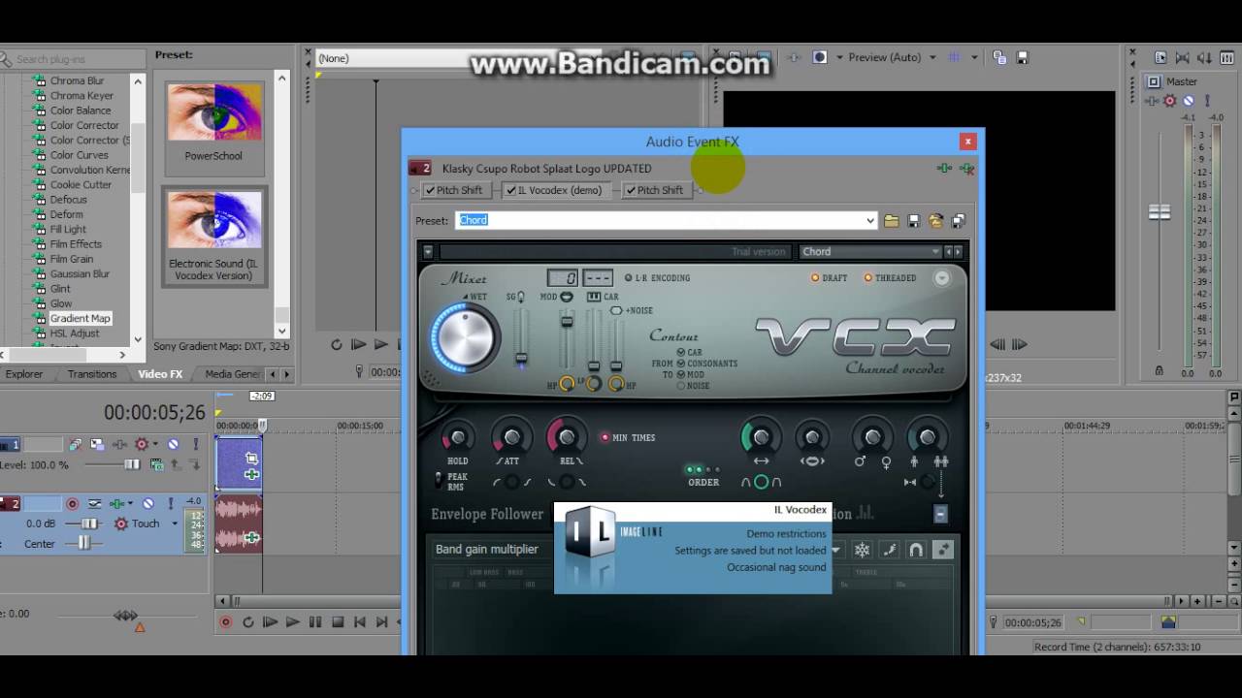Click Pause button in timeline transport
Image resolution: width=1242 pixels, height=698 pixels.
[315, 622]
